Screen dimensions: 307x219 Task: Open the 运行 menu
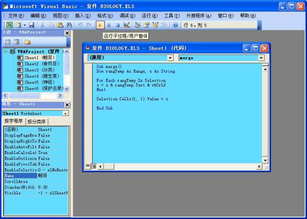[x=149, y=16]
